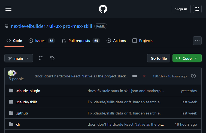Open the appearance settings sliders icon
The image size is (206, 133).
point(197,9)
